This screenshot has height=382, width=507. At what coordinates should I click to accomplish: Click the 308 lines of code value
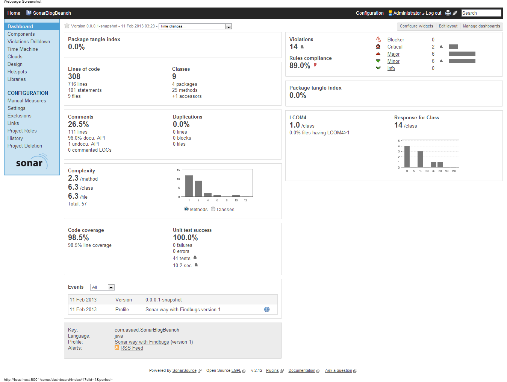[74, 76]
